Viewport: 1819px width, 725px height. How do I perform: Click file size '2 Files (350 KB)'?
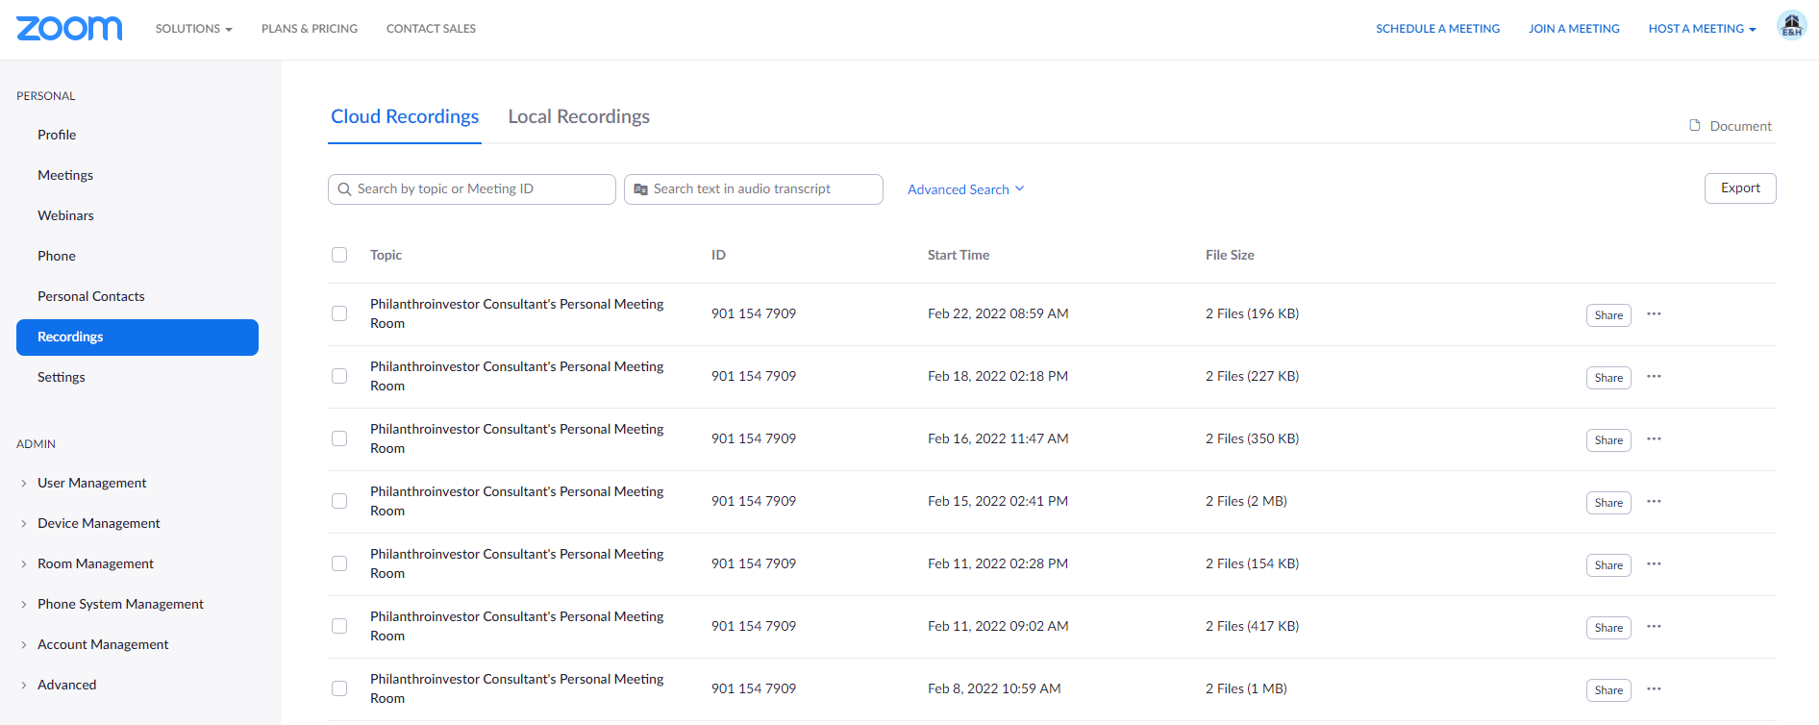pos(1252,438)
